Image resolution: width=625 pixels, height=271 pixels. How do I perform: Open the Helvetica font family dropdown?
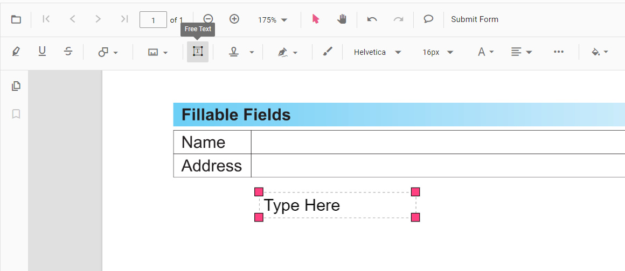(377, 52)
